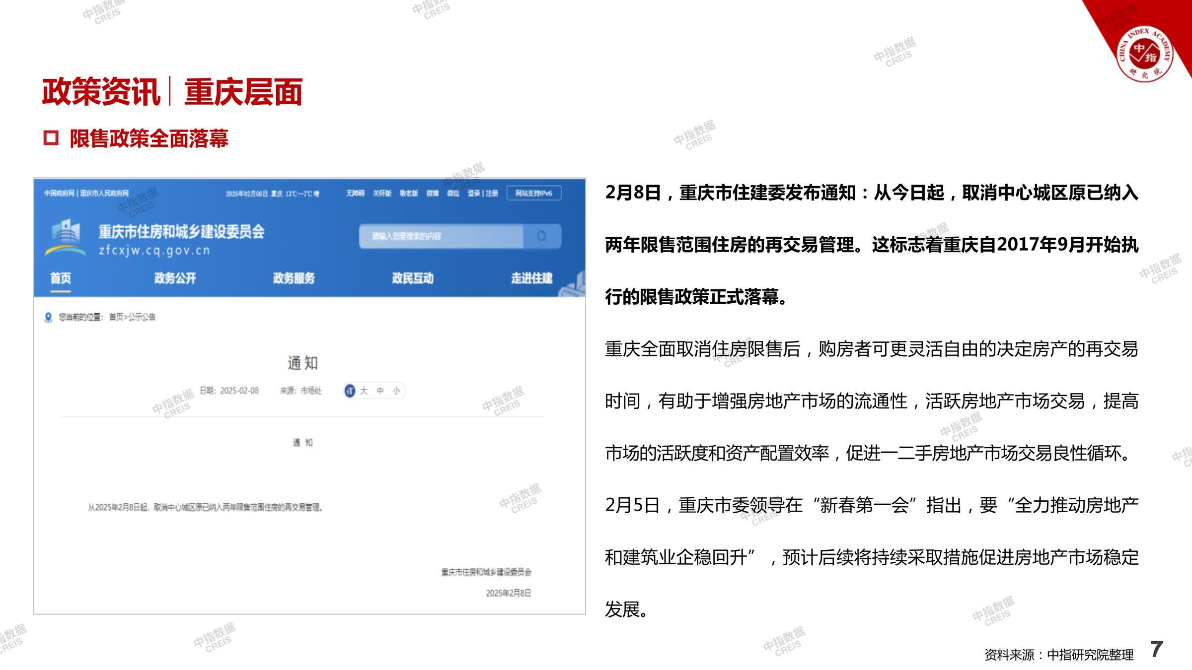Open the 首页 navigation tab
The height and width of the screenshot is (670, 1192).
pyautogui.click(x=61, y=278)
